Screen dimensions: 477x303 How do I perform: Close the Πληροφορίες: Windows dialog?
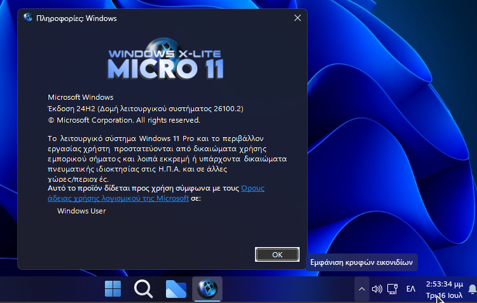297,18
